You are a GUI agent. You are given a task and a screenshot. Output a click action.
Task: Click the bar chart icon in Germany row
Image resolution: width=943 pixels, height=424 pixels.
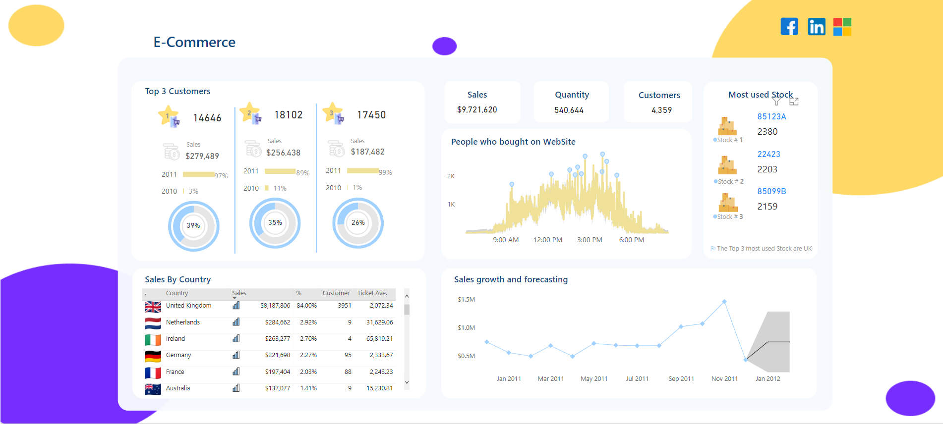(236, 355)
